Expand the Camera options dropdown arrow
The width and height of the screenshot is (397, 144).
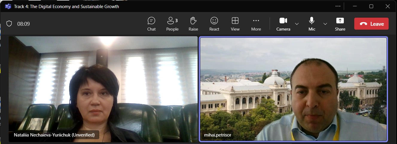click(297, 24)
